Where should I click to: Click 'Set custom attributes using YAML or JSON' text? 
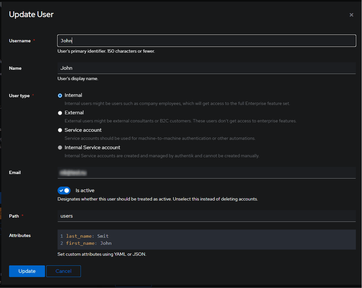pyautogui.click(x=102, y=254)
